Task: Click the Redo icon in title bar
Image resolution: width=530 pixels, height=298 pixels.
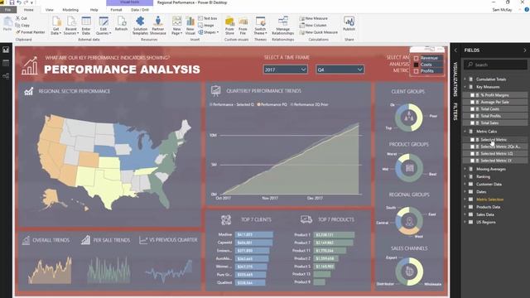Action: click(26, 2)
